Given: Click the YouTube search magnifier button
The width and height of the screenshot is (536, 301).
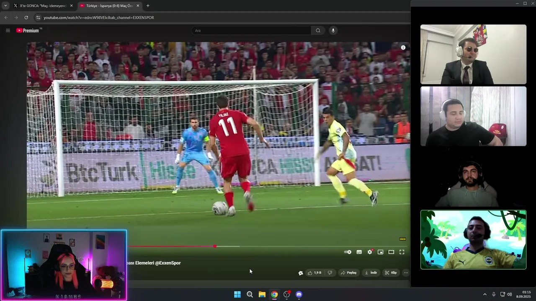Looking at the screenshot, I should 318,31.
